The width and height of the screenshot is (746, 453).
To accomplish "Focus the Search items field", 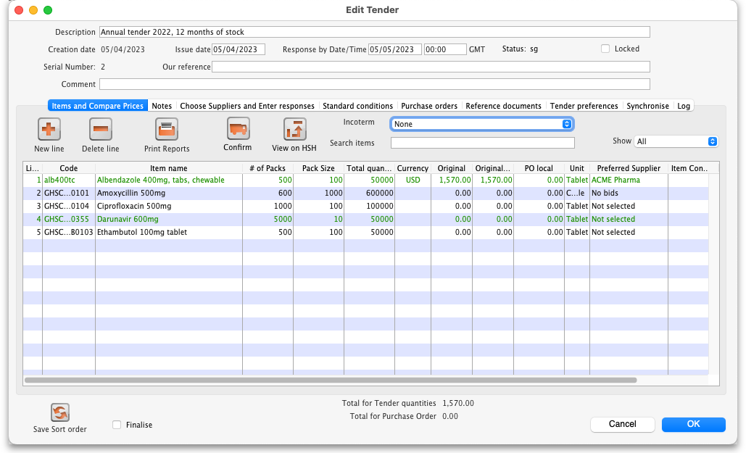I will click(x=482, y=143).
